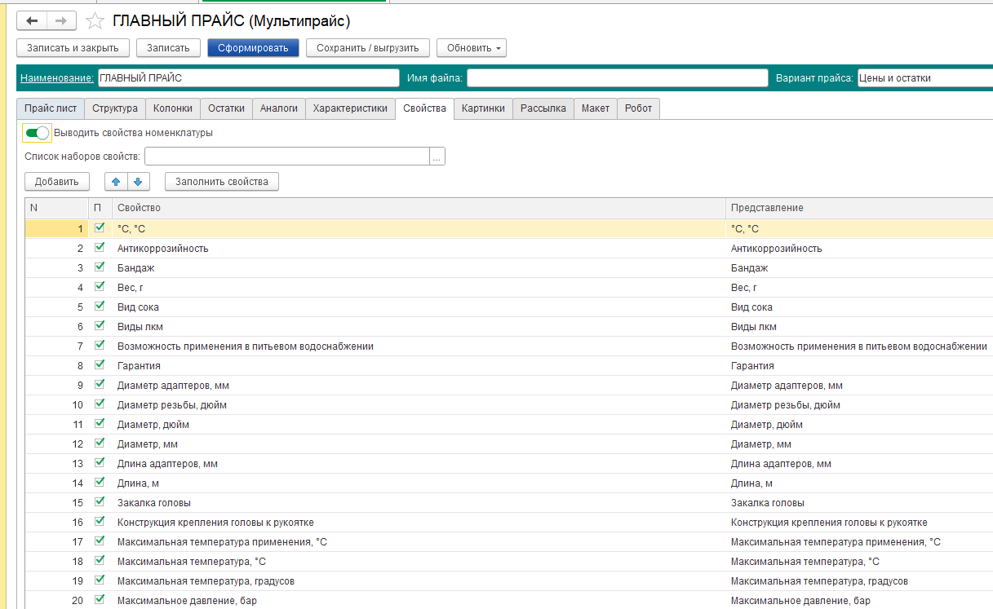Open the Рассылка tab
Image resolution: width=993 pixels, height=609 pixels.
[543, 108]
